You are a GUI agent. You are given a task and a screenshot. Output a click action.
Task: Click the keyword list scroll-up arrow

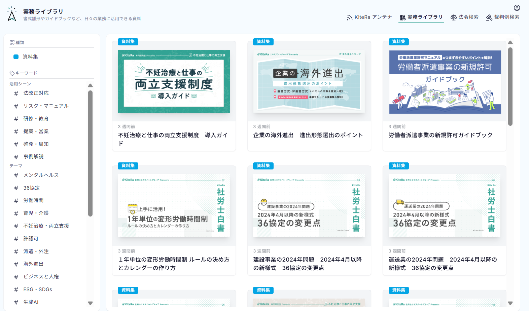tap(90, 85)
